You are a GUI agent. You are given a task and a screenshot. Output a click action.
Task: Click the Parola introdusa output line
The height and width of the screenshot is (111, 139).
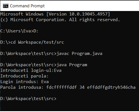coord(68,87)
